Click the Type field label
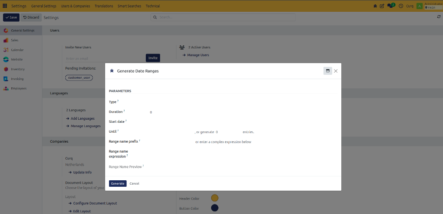443x214 pixels. 112,102
